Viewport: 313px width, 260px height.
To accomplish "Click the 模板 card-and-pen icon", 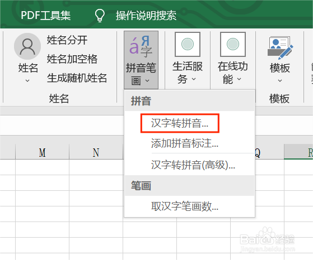I will click(280, 48).
